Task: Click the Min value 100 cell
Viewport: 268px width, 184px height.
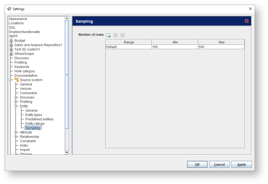Action: click(175, 47)
